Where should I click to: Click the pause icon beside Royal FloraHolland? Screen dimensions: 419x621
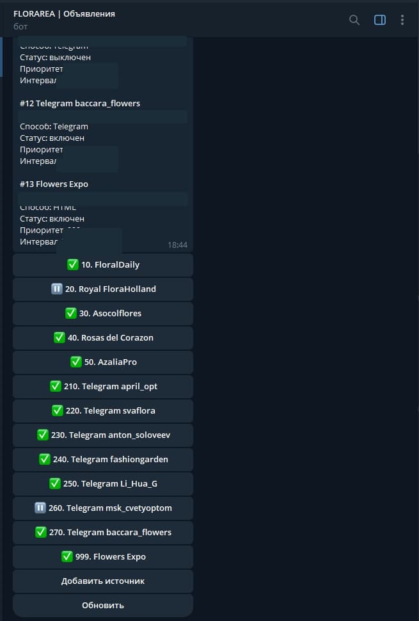coord(56,289)
